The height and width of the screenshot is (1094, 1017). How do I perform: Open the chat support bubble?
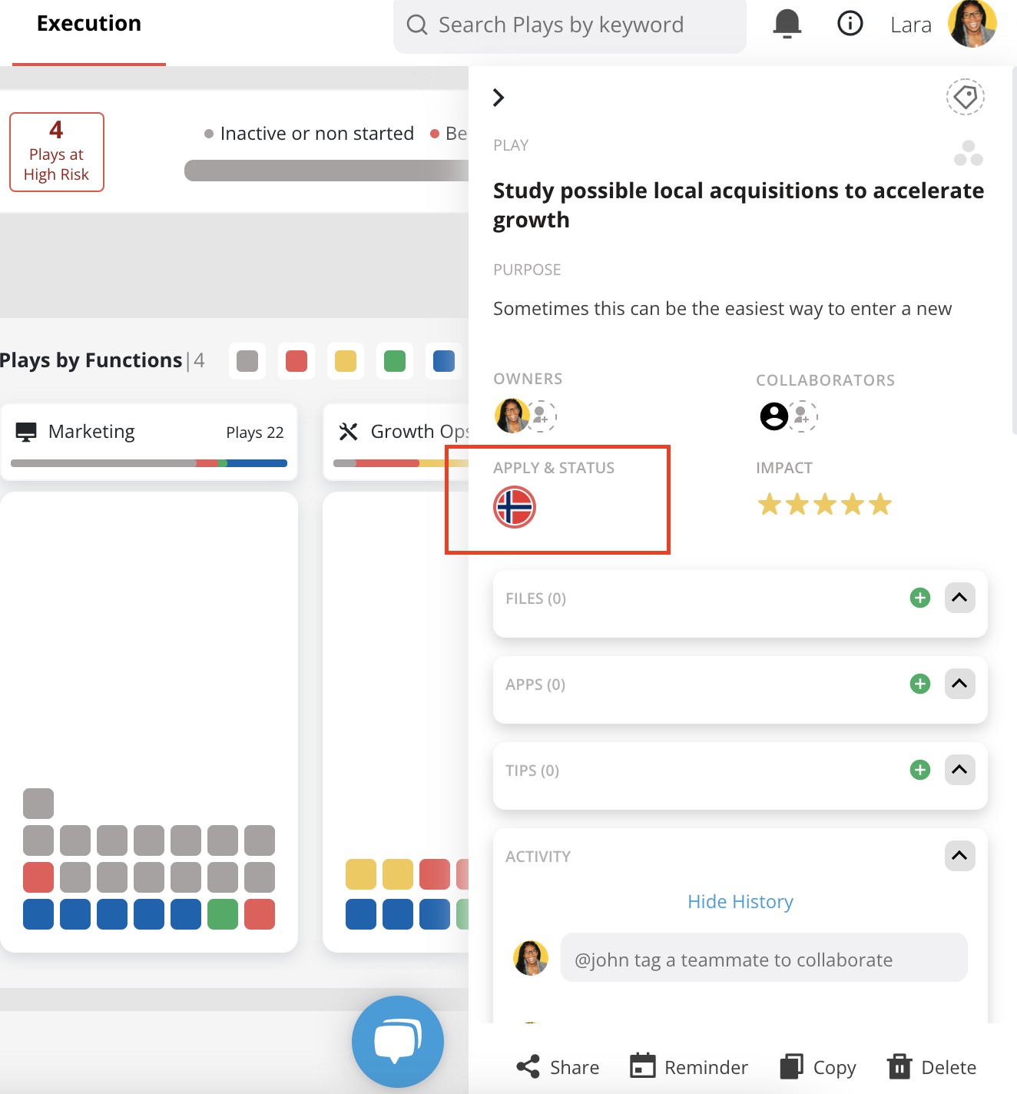pyautogui.click(x=398, y=1042)
